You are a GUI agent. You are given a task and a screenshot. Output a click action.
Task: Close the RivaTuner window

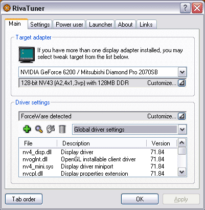point(197,8)
